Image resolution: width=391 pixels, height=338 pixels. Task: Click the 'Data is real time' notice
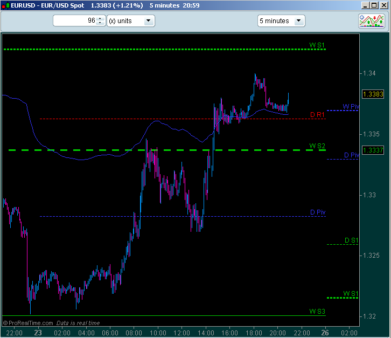point(78,323)
